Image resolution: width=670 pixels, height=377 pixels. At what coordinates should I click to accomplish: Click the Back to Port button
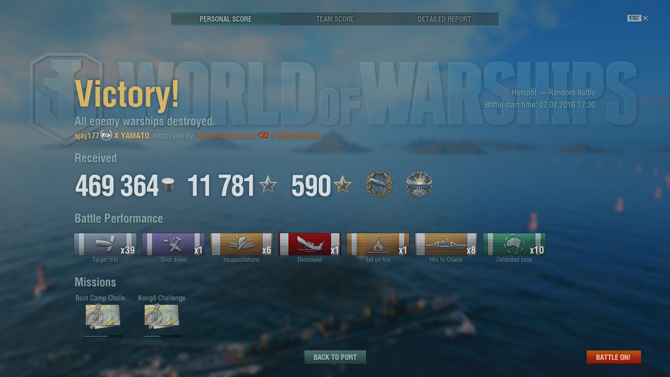pyautogui.click(x=335, y=357)
